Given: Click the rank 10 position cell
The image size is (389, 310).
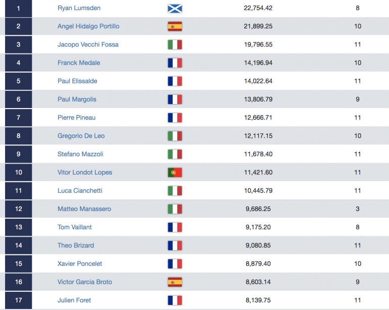Looking at the screenshot, I should click(18, 172).
